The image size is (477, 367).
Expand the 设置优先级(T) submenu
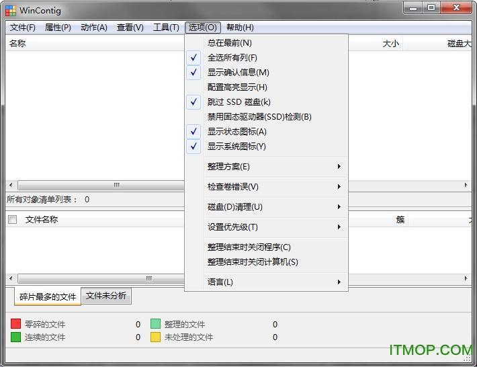(266, 227)
